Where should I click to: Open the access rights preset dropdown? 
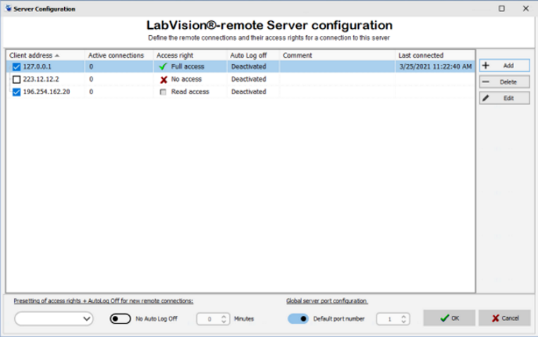coord(54,319)
